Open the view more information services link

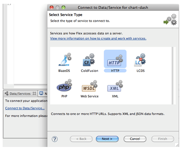[98, 39]
